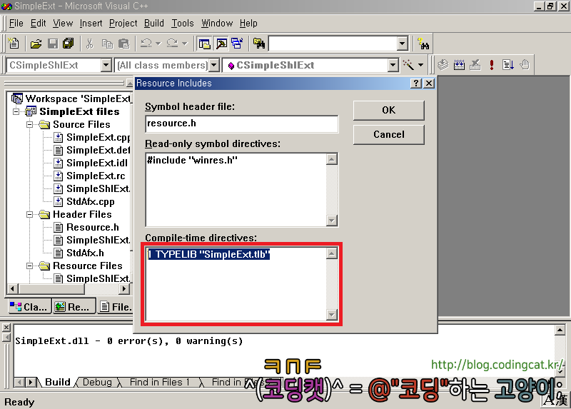The width and height of the screenshot is (571, 409).
Task: Switch to the FileView tab
Action: (x=116, y=307)
